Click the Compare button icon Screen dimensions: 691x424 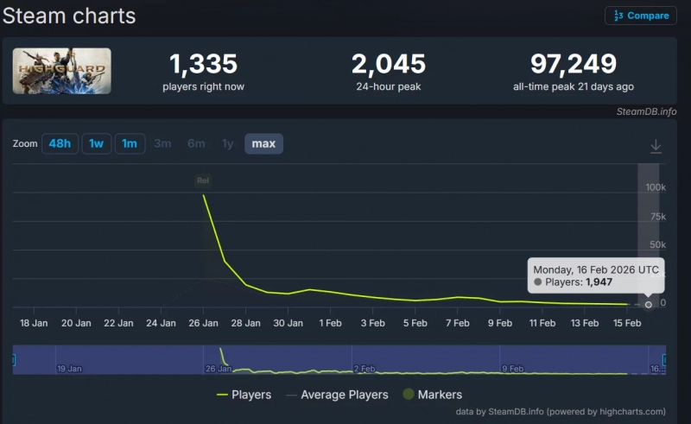(618, 16)
